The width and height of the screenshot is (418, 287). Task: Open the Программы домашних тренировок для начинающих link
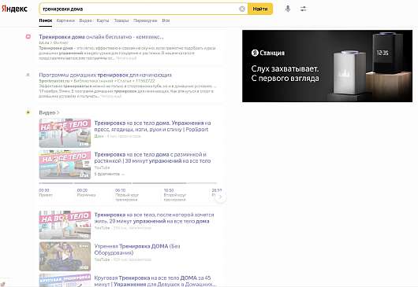coord(106,75)
